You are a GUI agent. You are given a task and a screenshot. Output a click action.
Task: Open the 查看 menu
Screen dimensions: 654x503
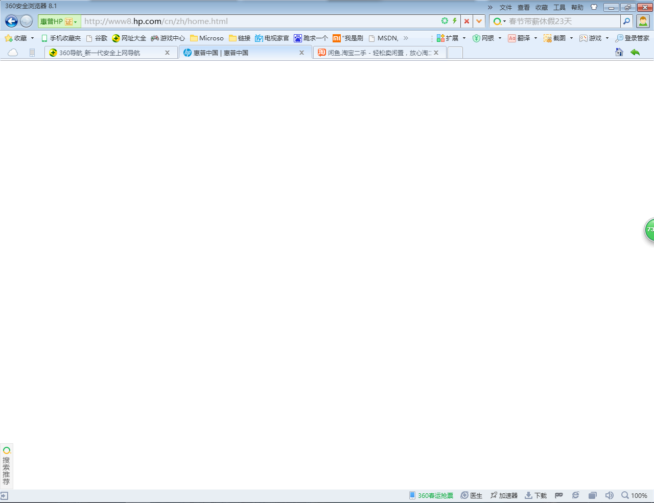click(524, 8)
